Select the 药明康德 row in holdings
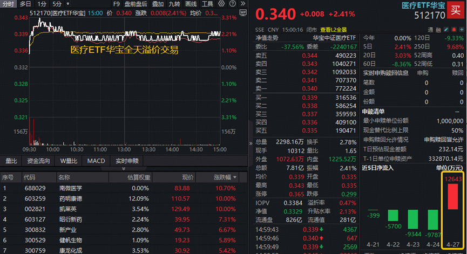This screenshot has width=467, height=254. (71, 199)
